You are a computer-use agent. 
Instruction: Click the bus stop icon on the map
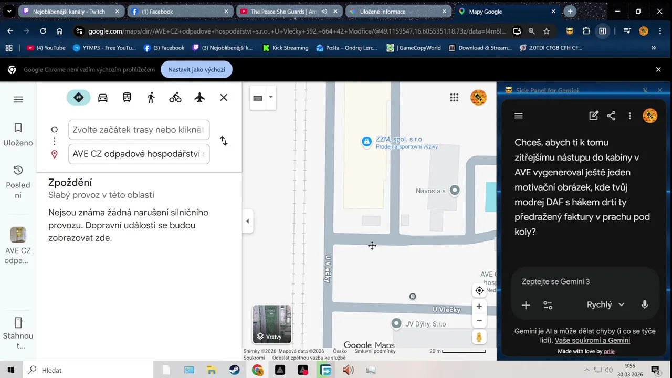pos(413,297)
